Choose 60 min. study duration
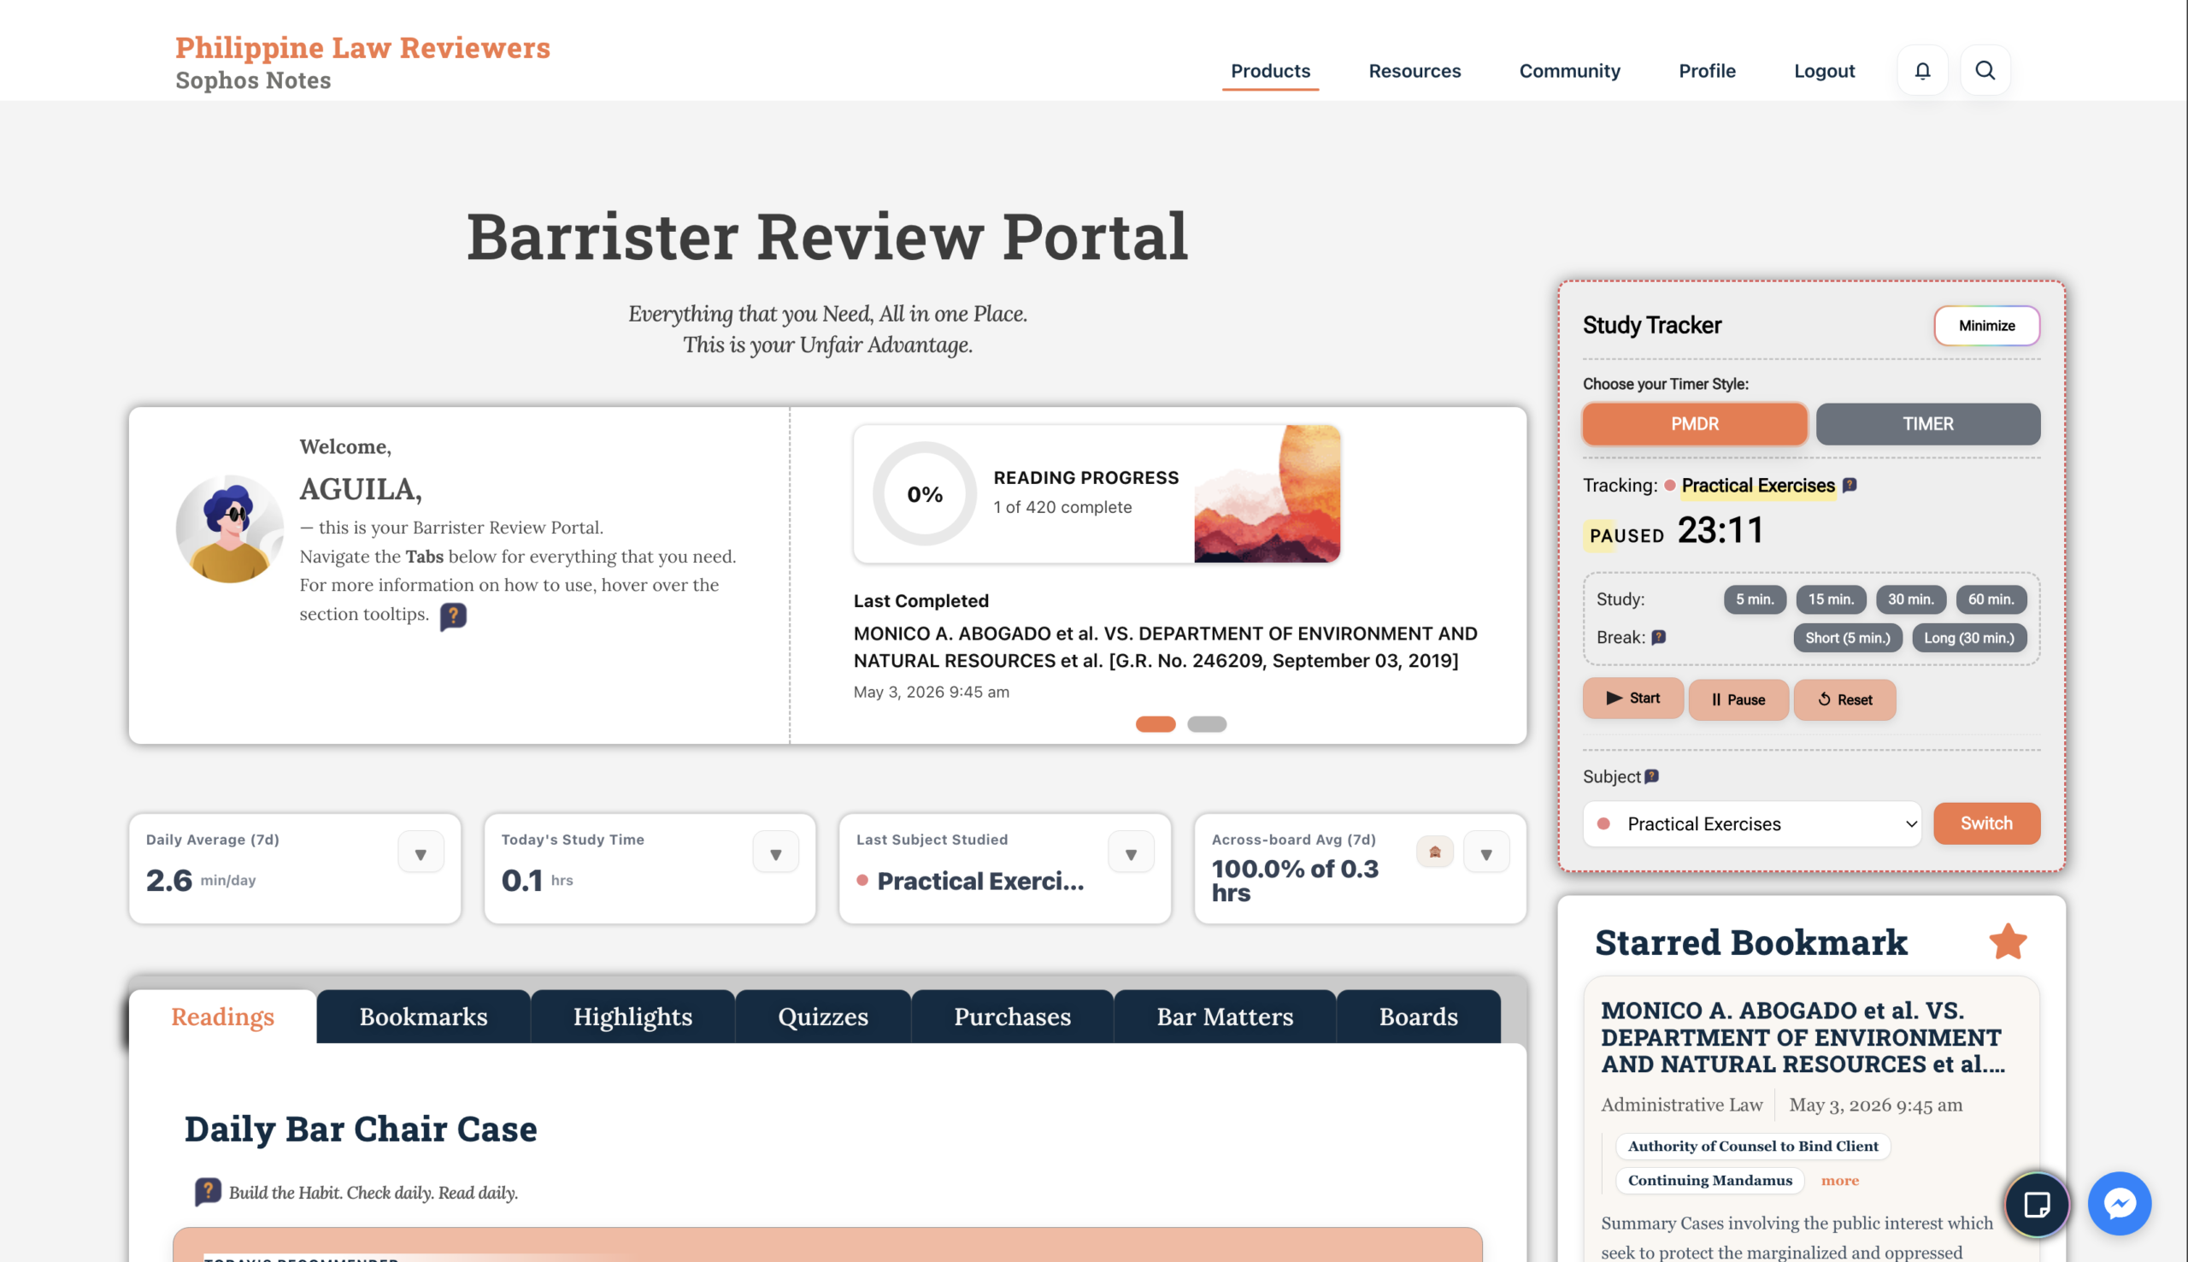 [1991, 599]
